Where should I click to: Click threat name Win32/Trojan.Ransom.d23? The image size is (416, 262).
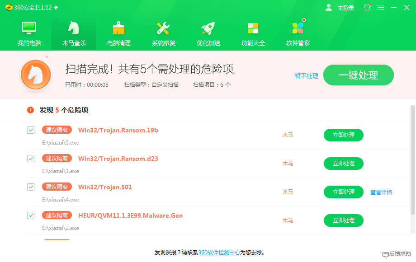click(x=118, y=159)
